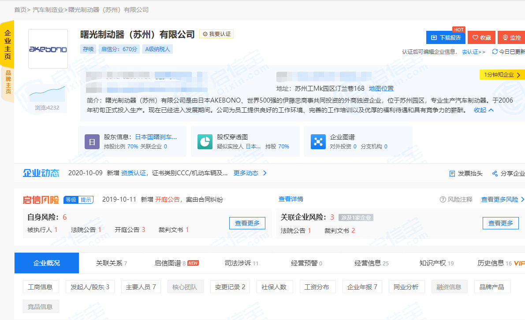Switch to the 经营信息 tab
525x320 pixels.
pos(372,263)
